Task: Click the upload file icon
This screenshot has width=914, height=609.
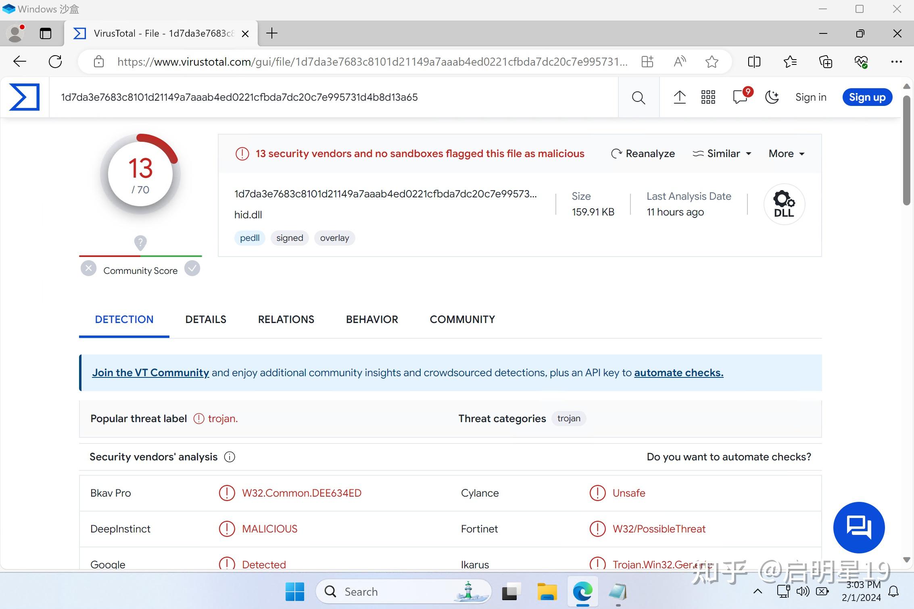Action: point(680,97)
